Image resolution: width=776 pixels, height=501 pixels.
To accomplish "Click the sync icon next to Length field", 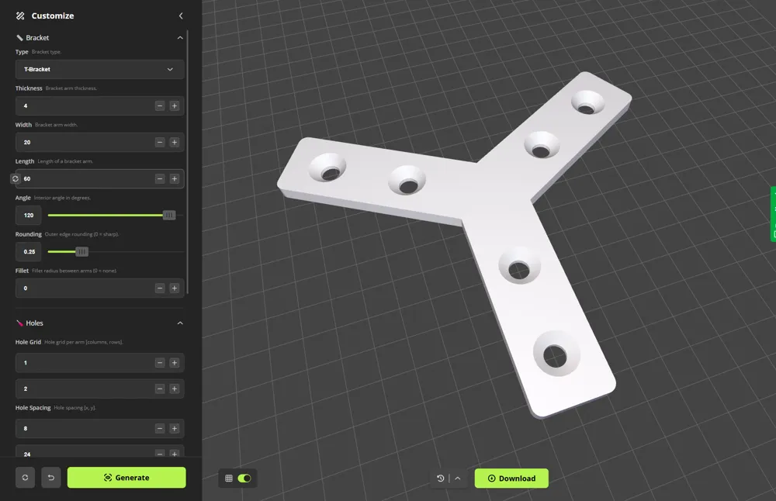I will coord(14,178).
